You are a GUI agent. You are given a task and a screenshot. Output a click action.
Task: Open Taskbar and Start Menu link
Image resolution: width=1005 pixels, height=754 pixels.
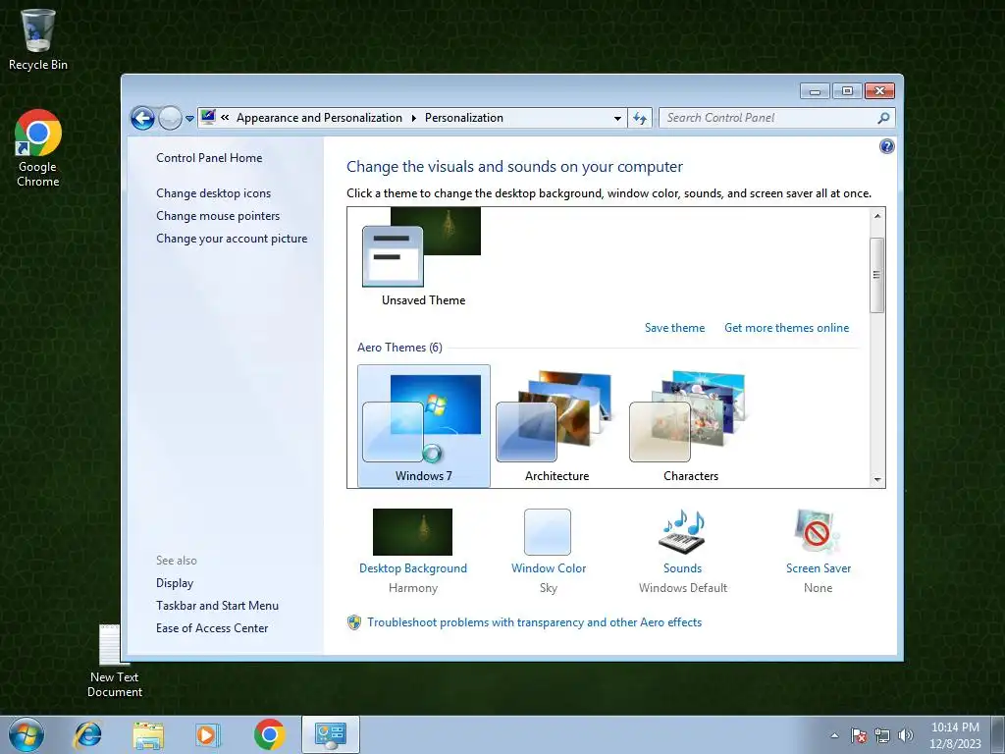point(217,605)
